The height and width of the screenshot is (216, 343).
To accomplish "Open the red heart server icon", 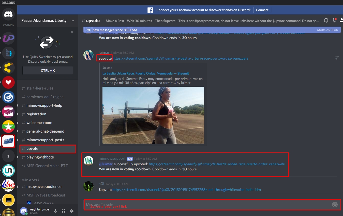I will [8, 82].
